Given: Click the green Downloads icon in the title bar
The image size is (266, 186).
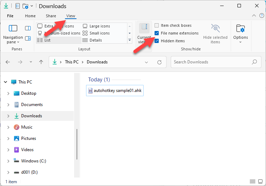Looking at the screenshot, I should 6,6.
